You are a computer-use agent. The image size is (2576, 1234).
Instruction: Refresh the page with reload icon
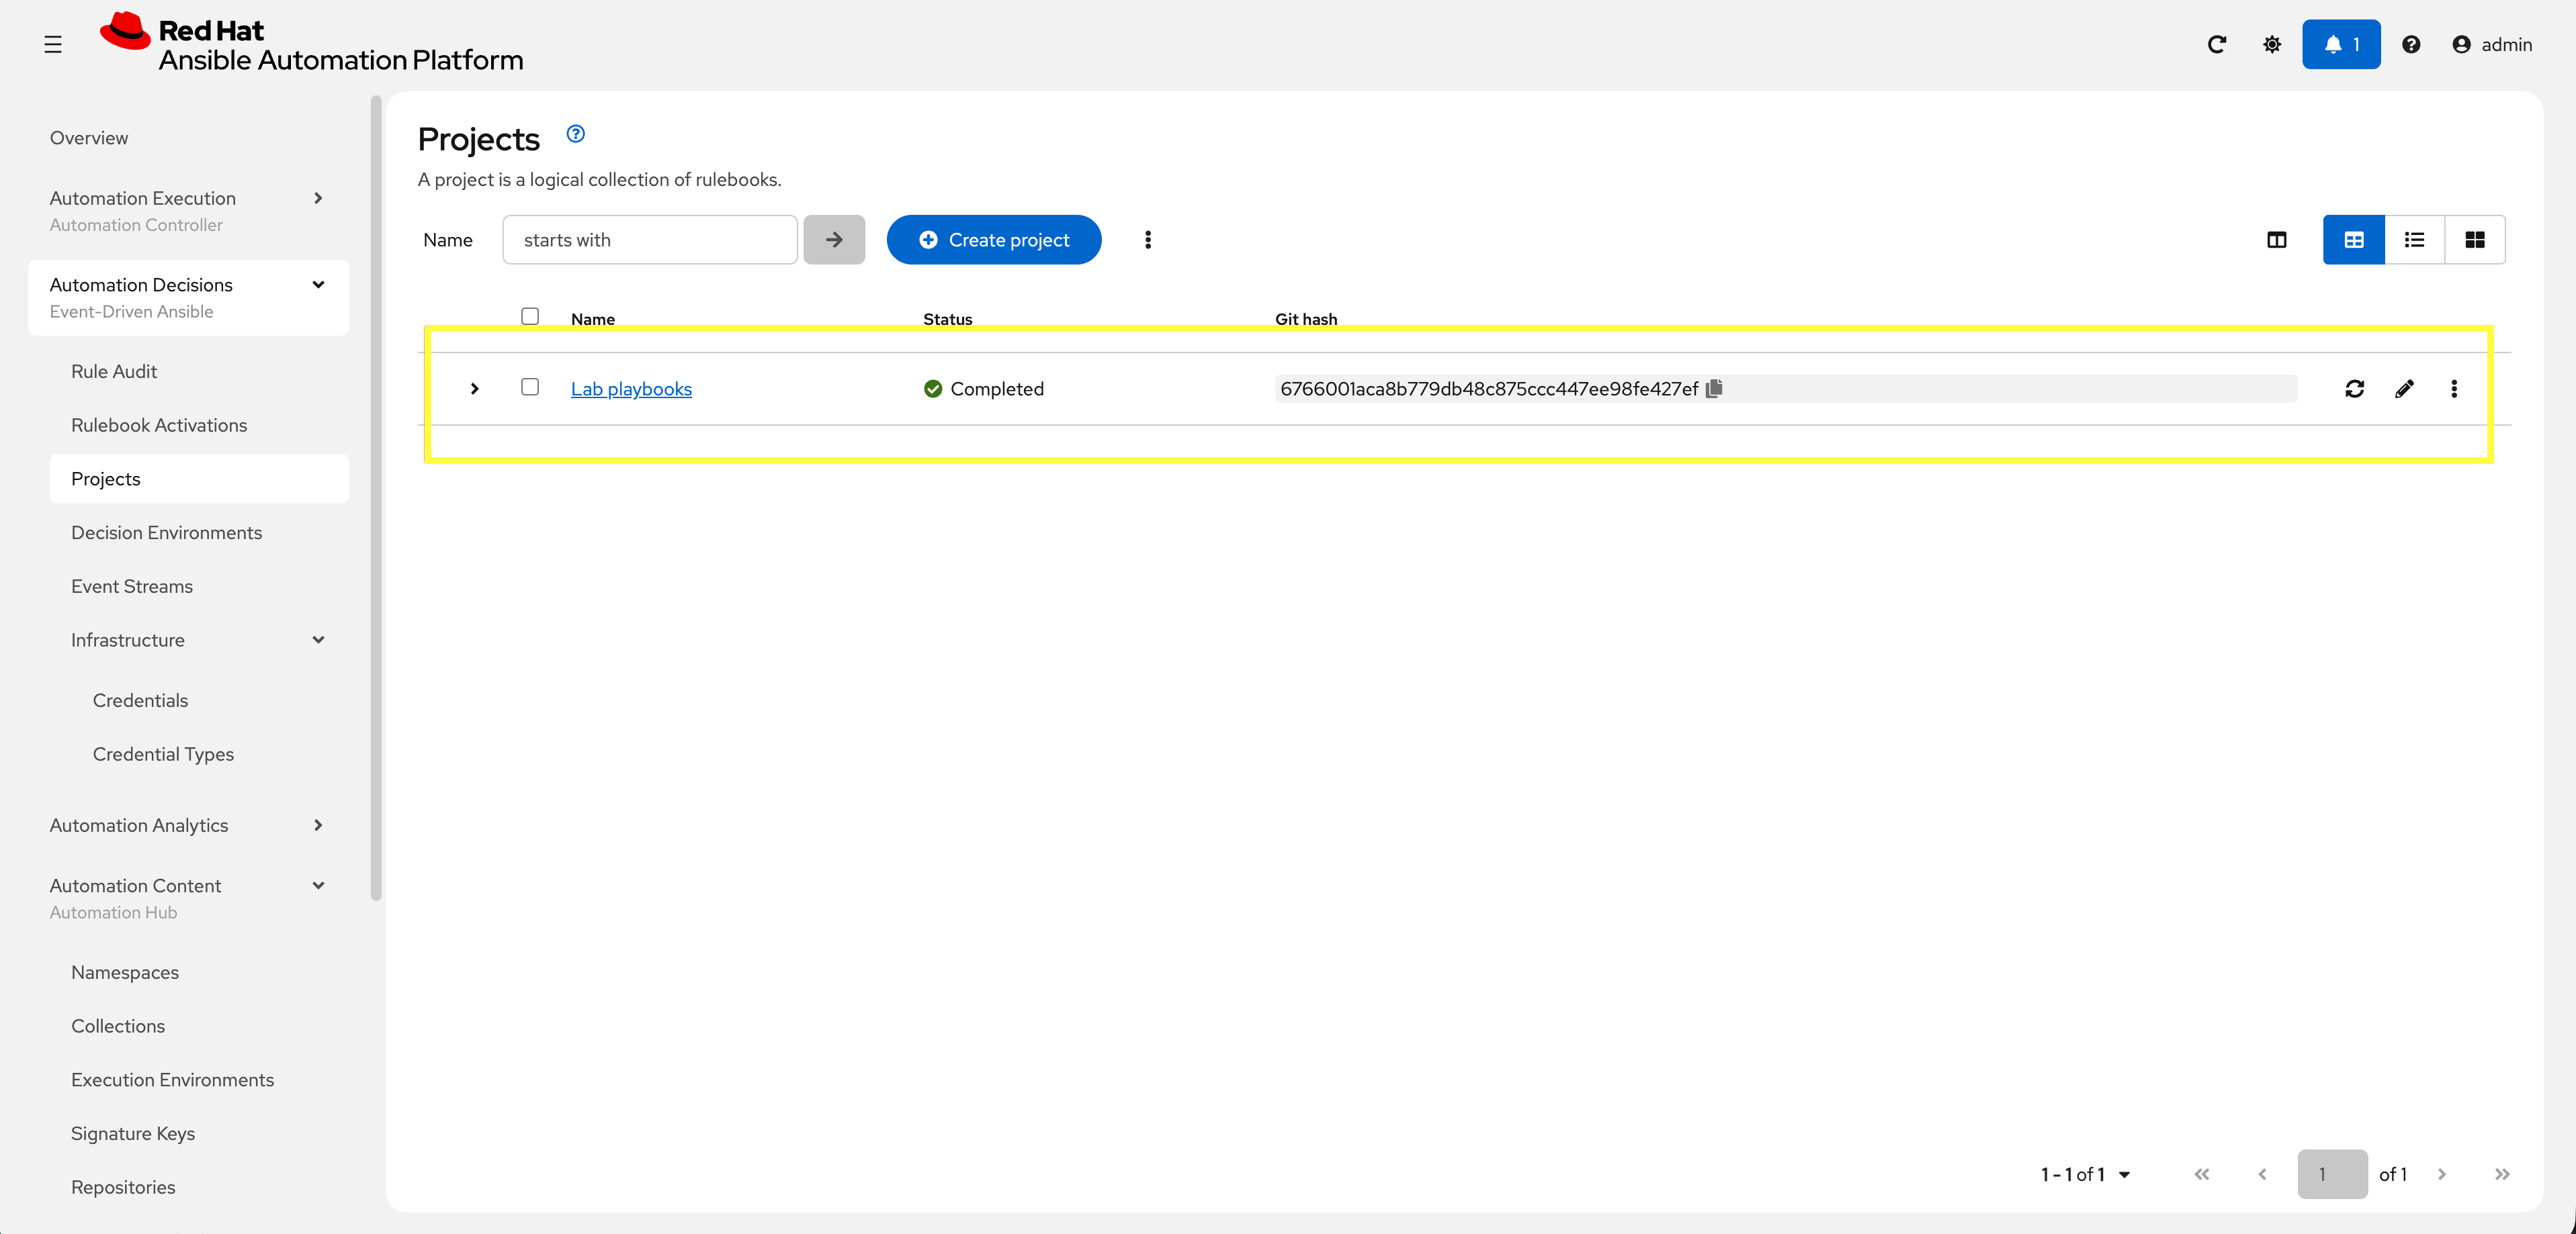click(2217, 44)
